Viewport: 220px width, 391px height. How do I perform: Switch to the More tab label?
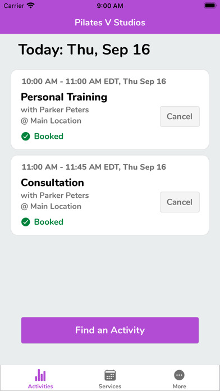point(179,387)
